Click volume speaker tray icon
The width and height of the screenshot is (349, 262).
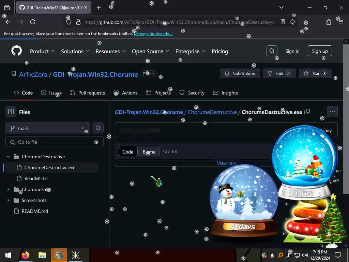tap(305, 255)
